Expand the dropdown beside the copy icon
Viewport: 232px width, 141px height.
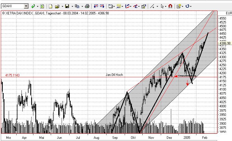click(82, 6)
